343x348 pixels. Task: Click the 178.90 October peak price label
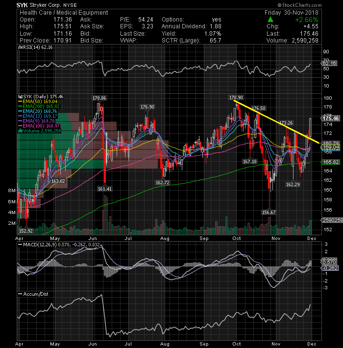coord(236,97)
